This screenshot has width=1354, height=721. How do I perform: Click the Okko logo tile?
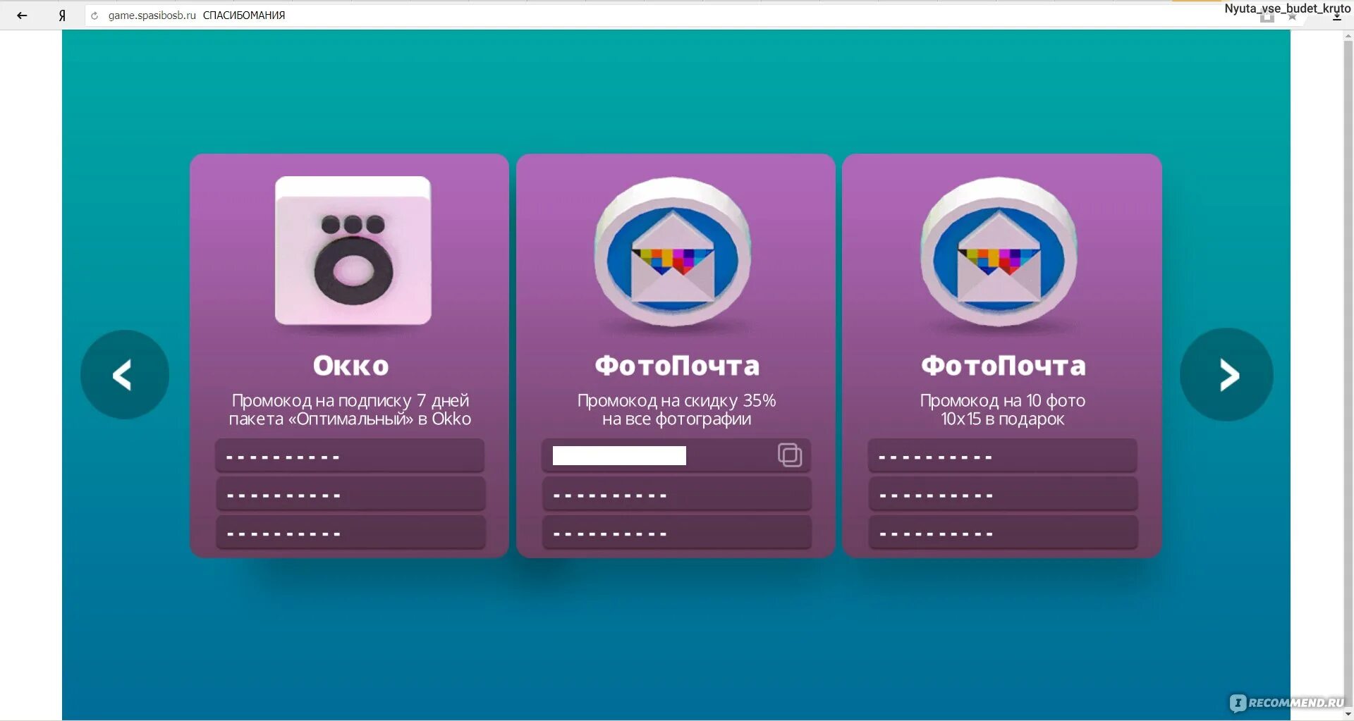point(353,250)
